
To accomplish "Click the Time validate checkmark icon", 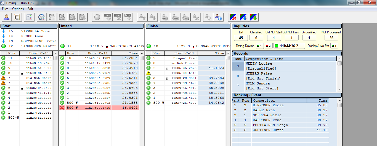I will point(107,17).
